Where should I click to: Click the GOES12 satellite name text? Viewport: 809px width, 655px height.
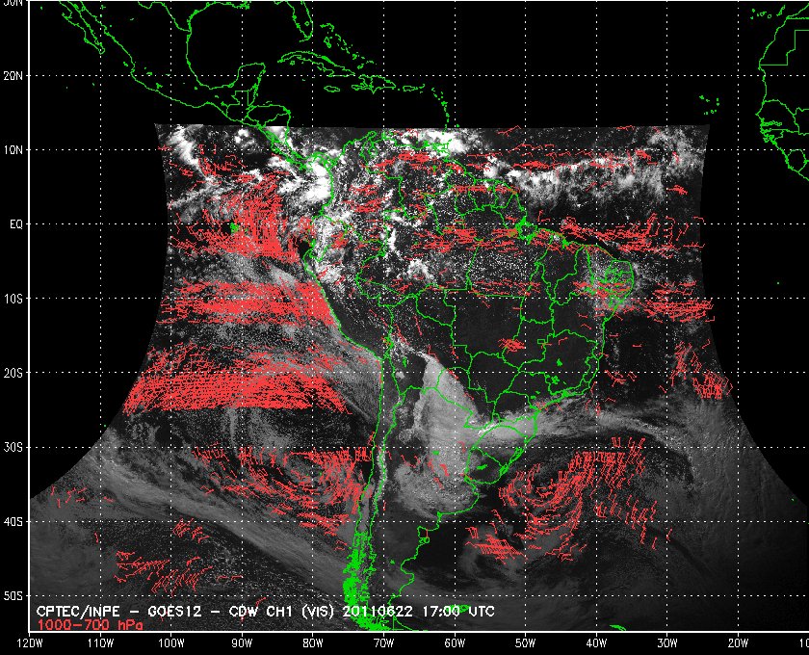tap(174, 612)
